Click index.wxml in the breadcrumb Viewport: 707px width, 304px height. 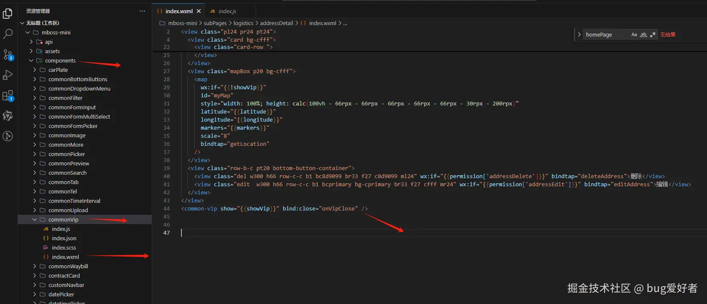coord(322,23)
